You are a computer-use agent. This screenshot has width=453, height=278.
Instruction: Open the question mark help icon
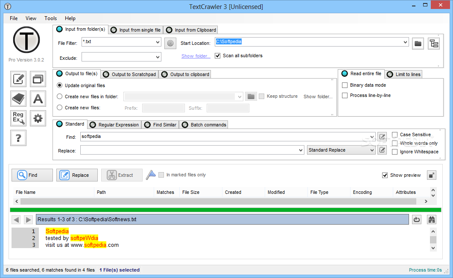(18, 138)
